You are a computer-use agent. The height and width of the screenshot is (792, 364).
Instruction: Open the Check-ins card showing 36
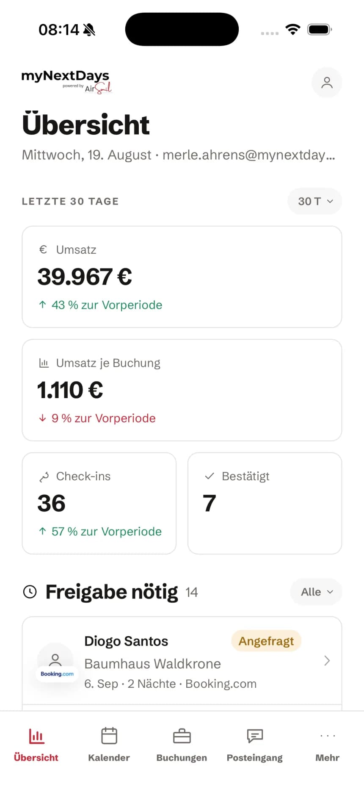coord(99,503)
